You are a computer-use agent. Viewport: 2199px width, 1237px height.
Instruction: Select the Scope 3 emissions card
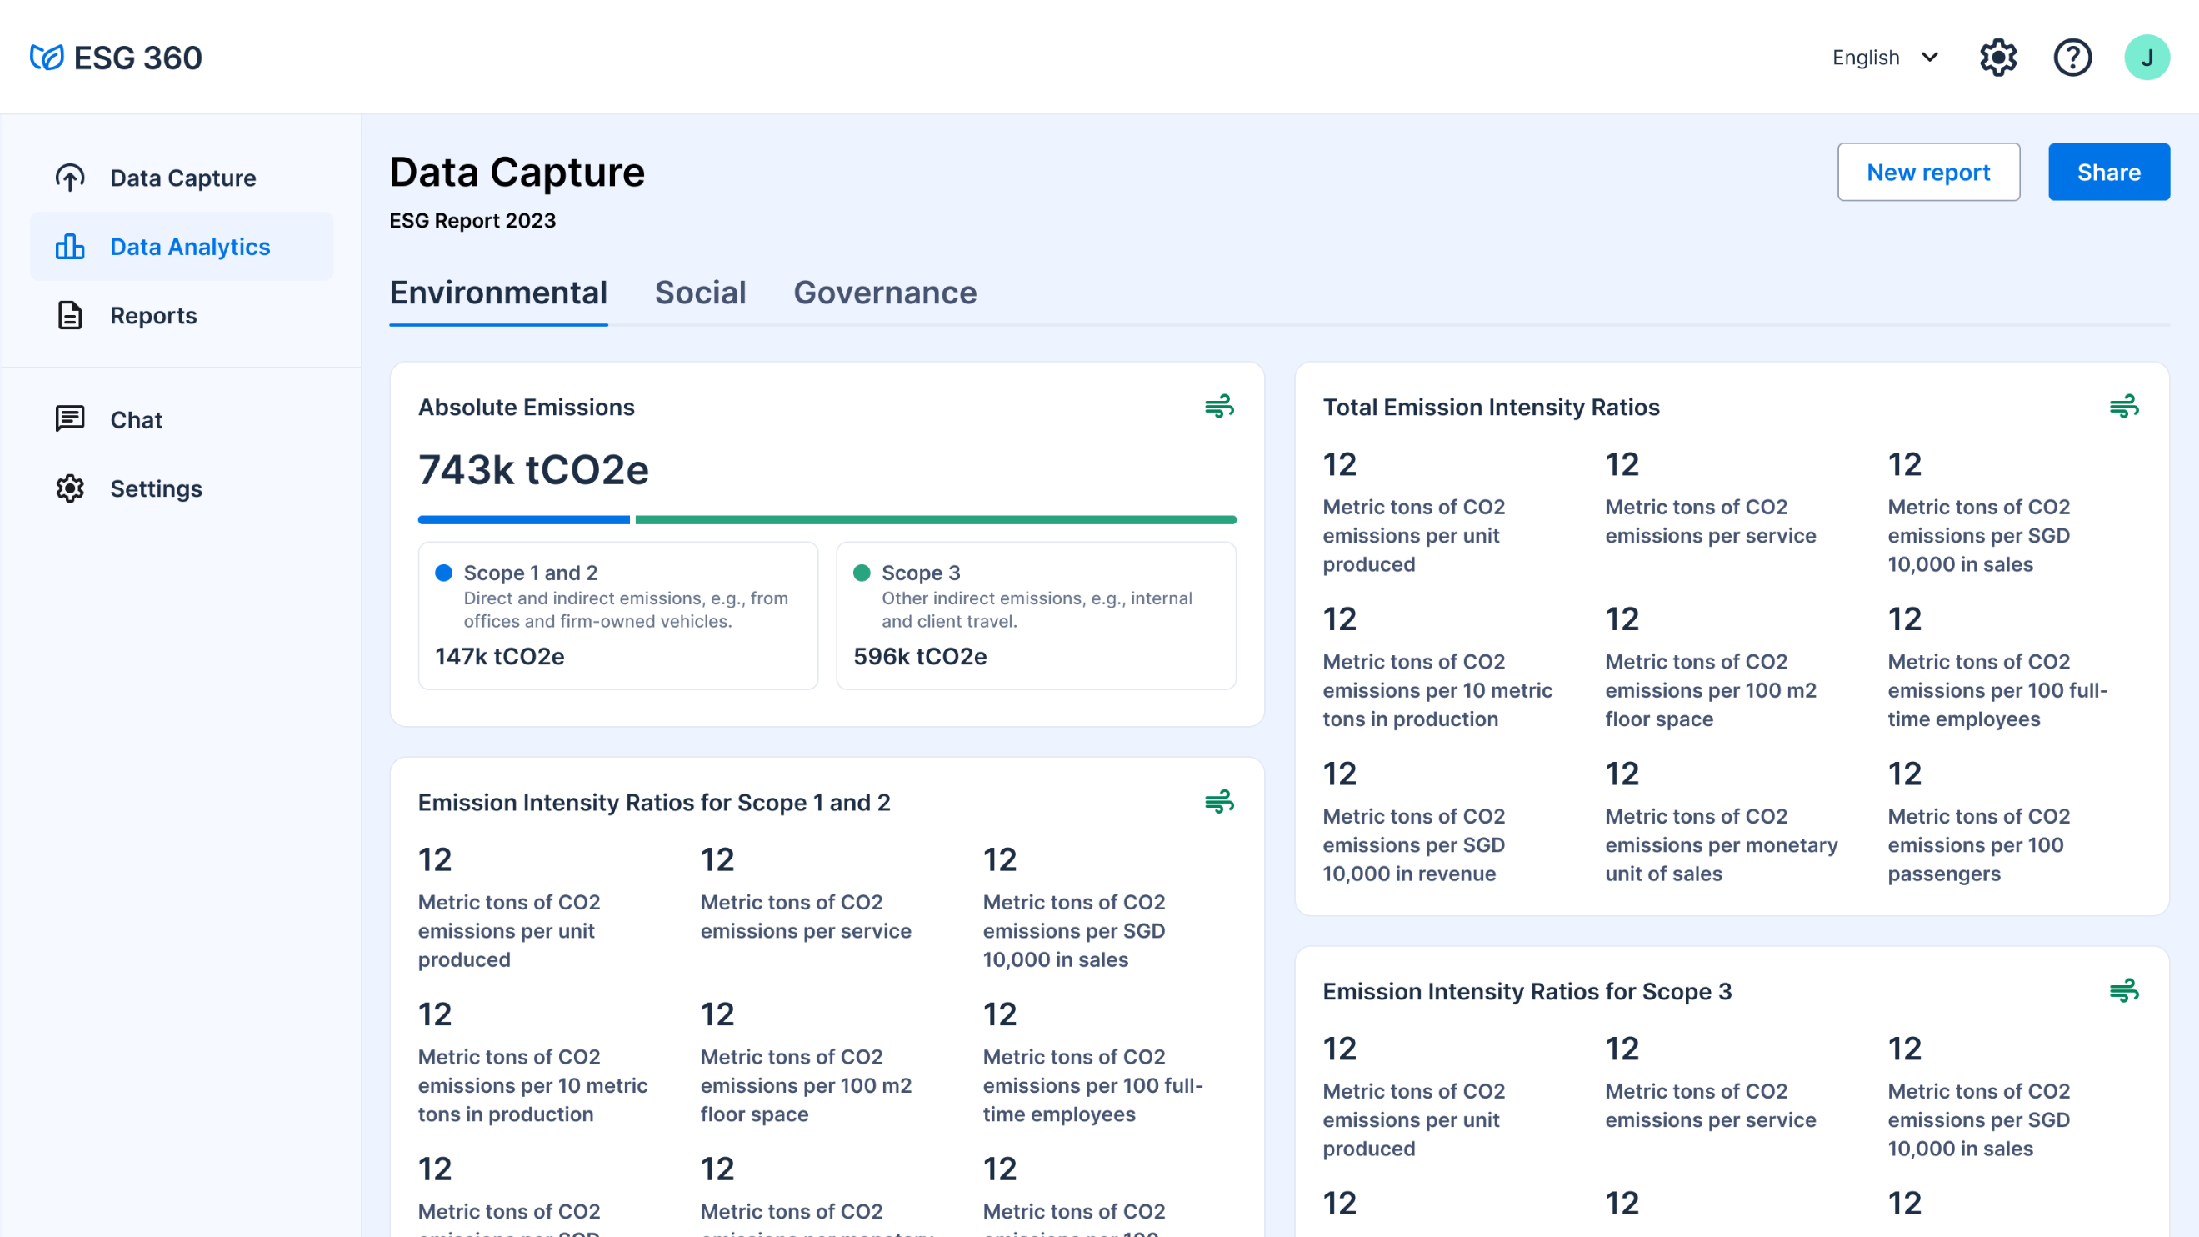tap(1036, 614)
